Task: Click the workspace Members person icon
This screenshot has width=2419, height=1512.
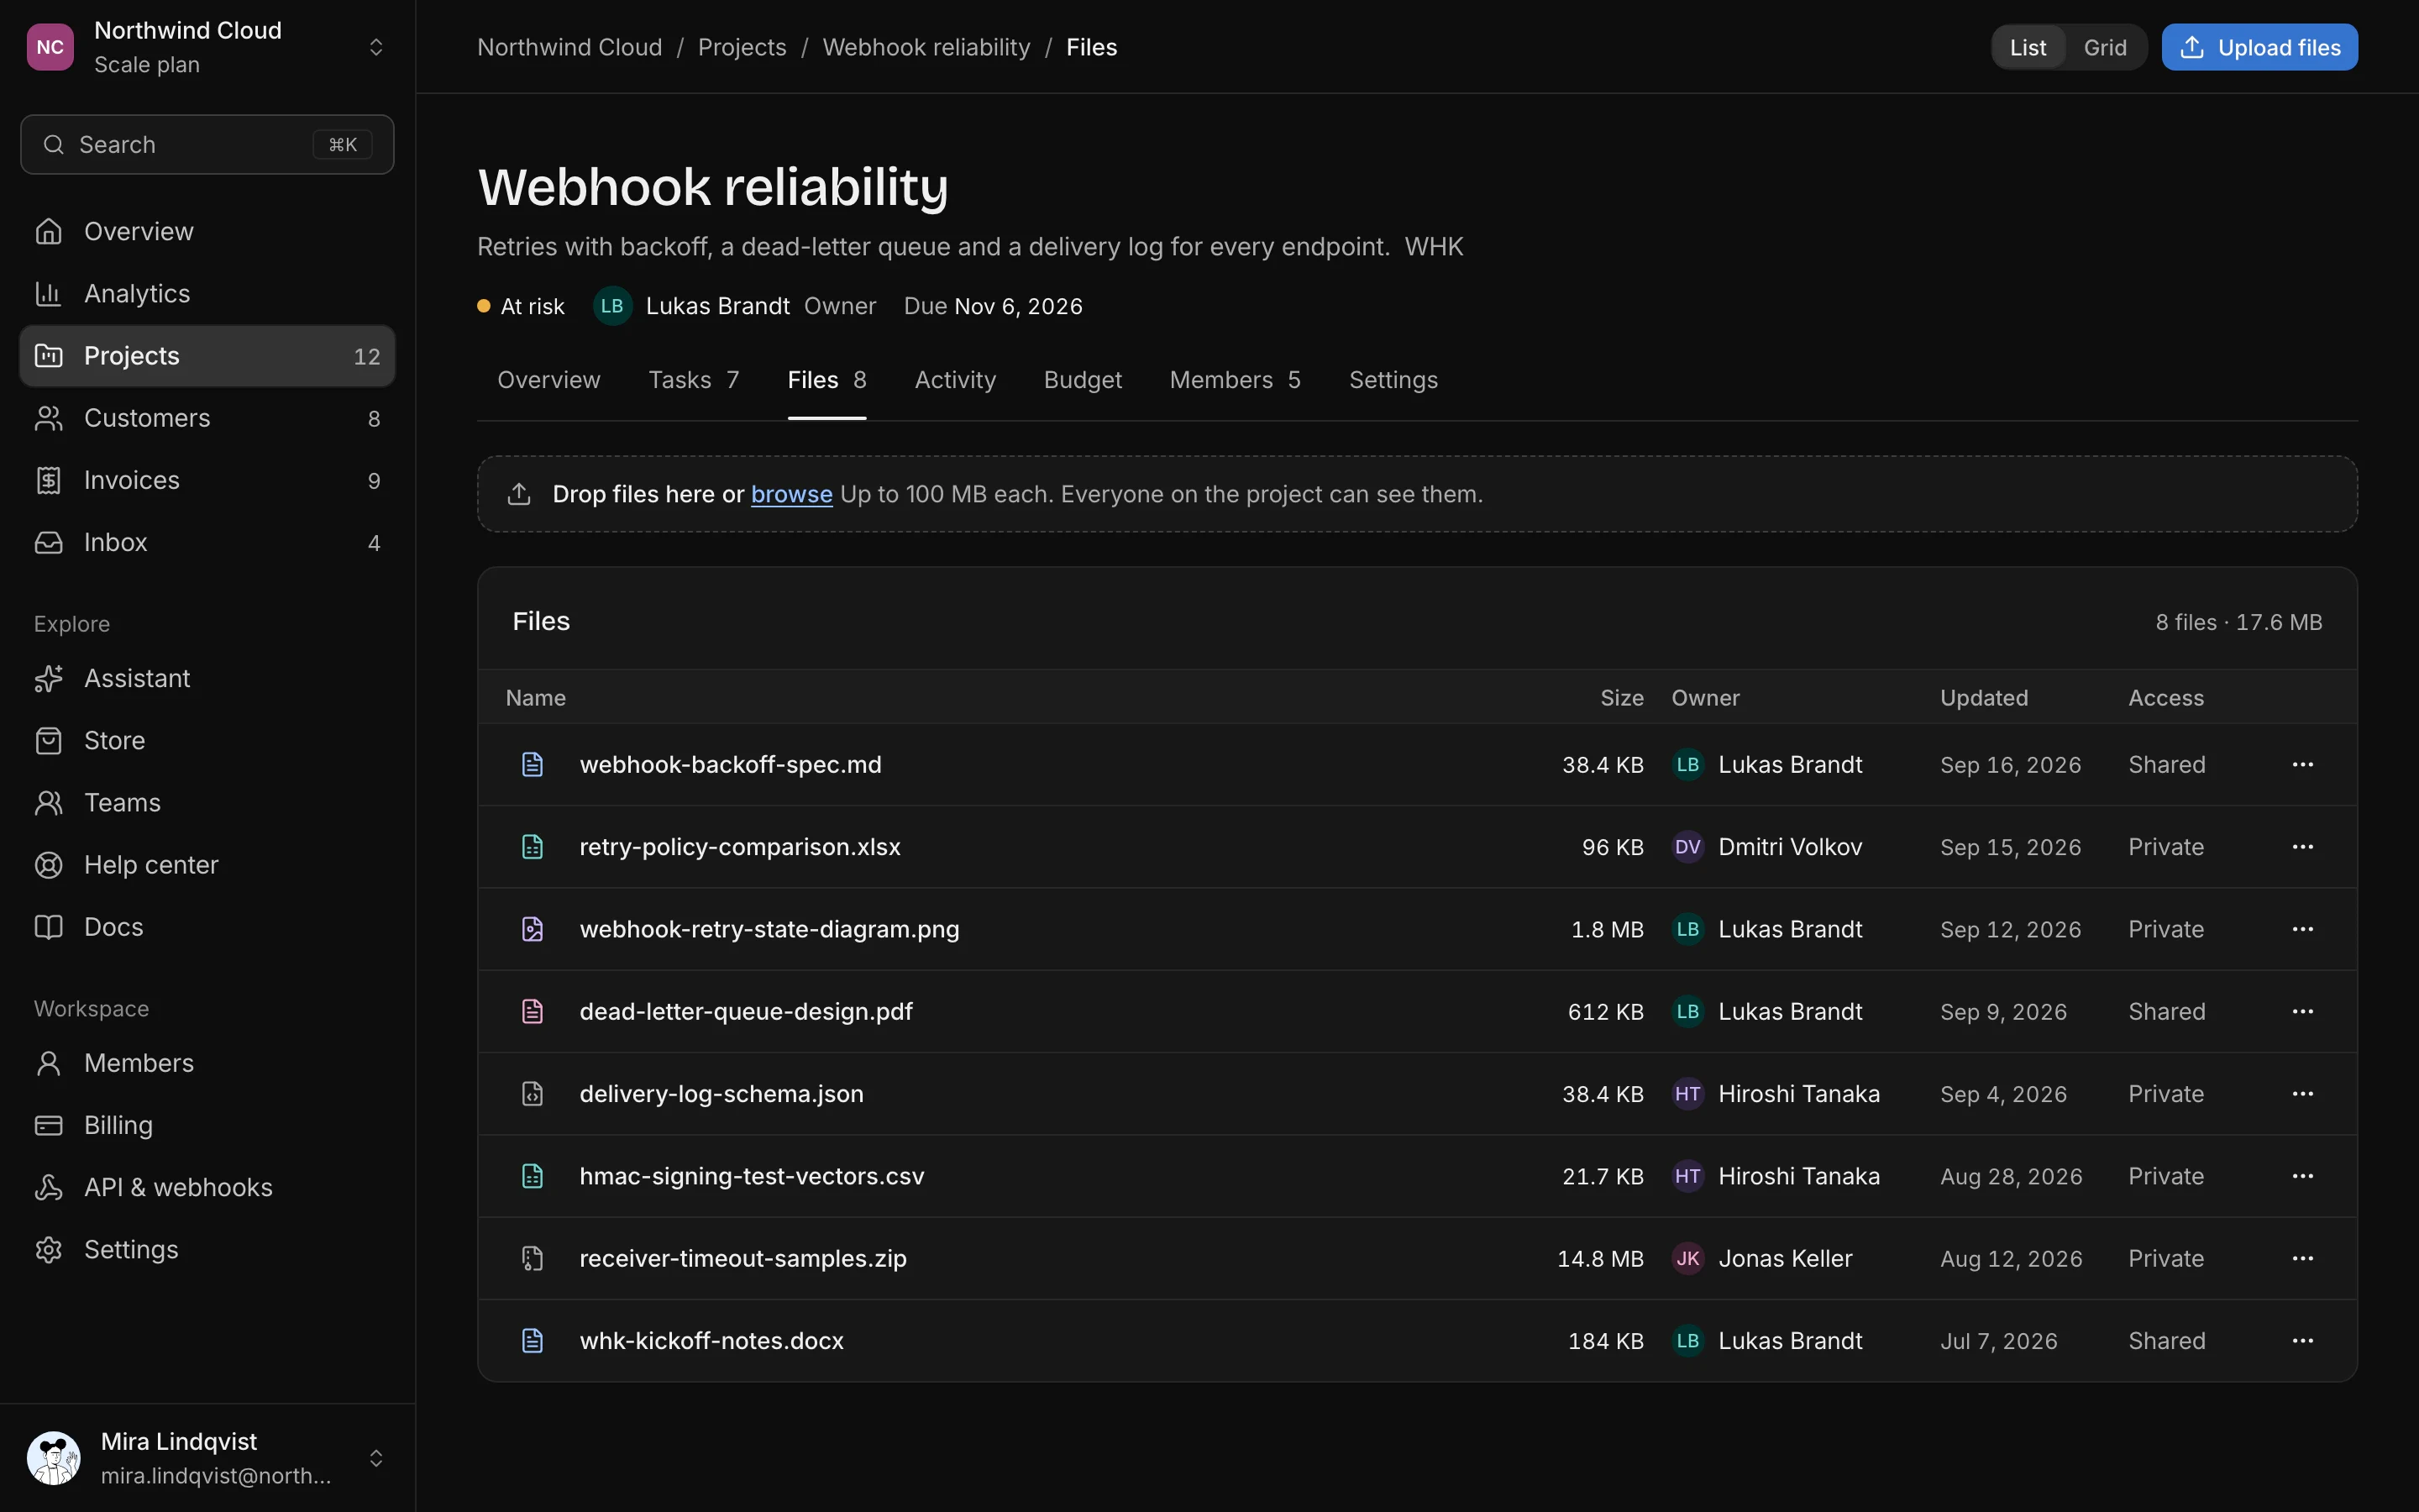Action: (48, 1062)
